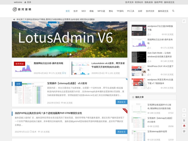
Task: Show the QR code floating icon
Action: point(184,131)
